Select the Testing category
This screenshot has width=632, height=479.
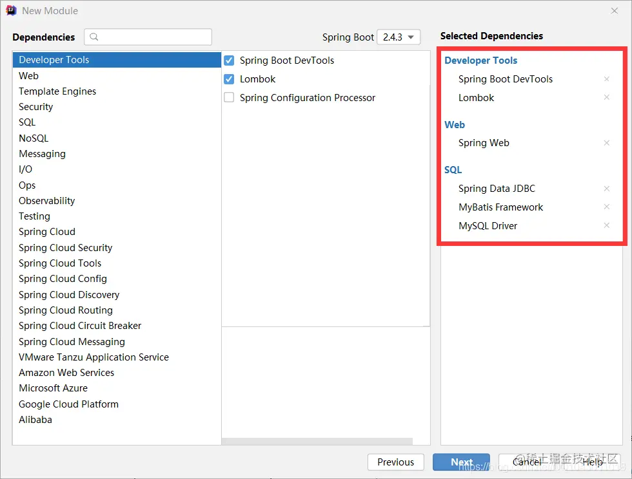coord(117,216)
